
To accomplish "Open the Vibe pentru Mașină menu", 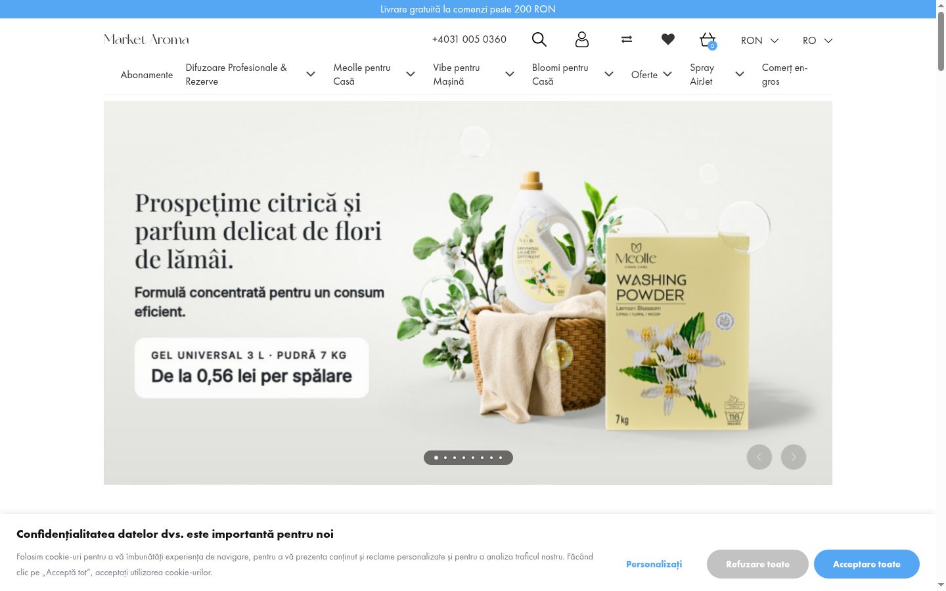I will [x=457, y=74].
